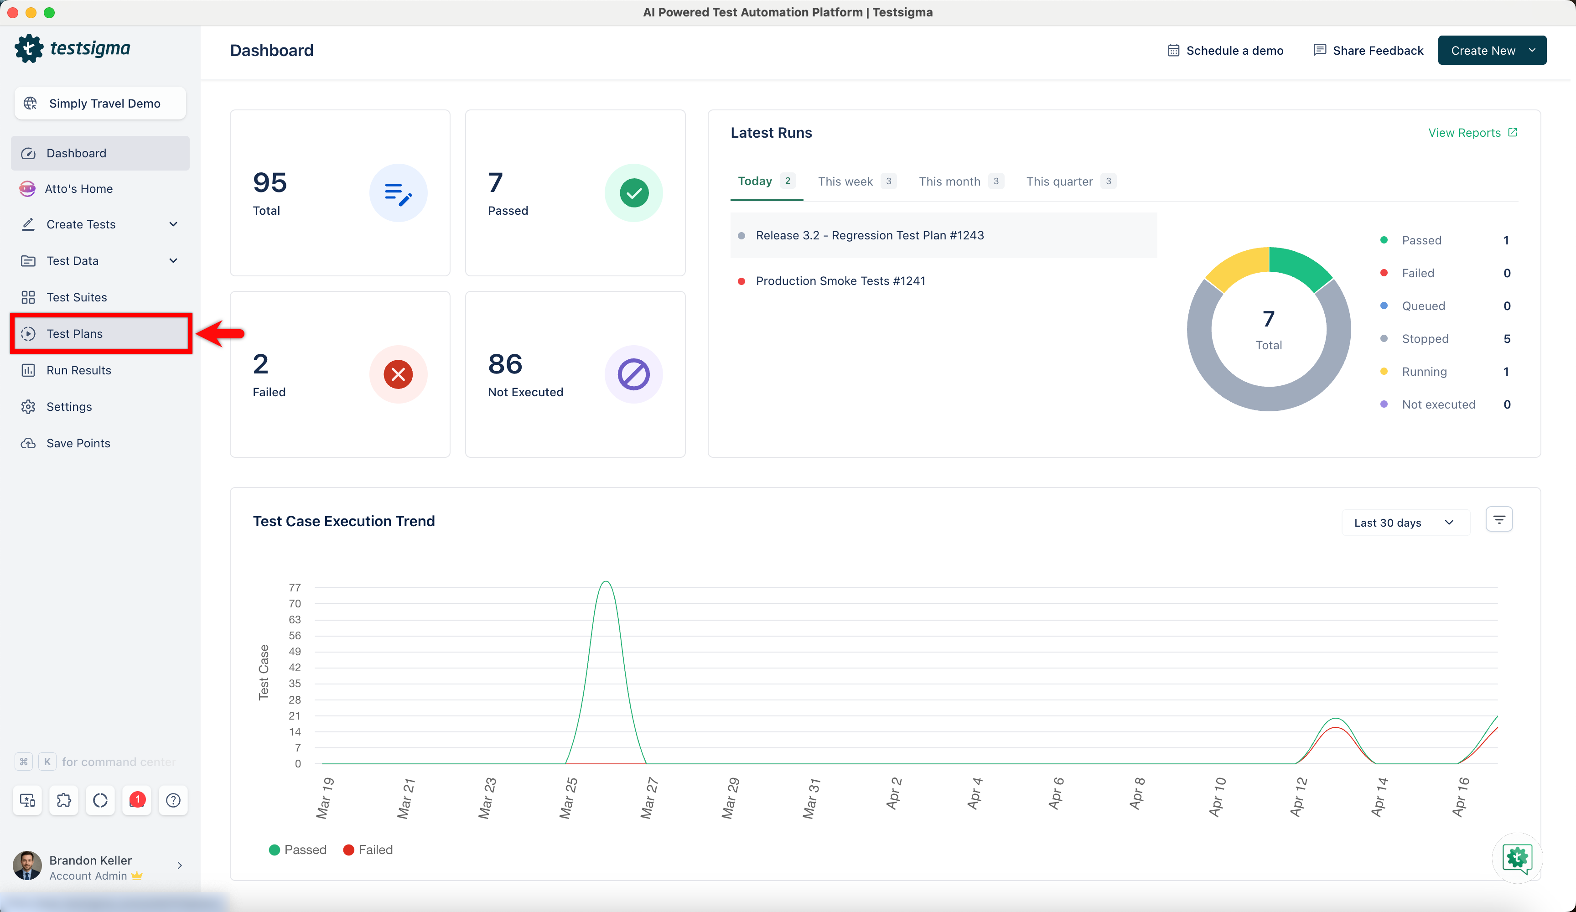Click the dashed circle usage icon
The image size is (1576, 912).
[100, 800]
